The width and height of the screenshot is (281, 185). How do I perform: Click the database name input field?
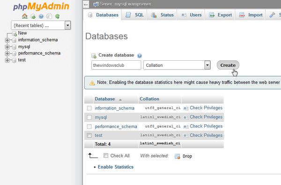pyautogui.click(x=116, y=65)
